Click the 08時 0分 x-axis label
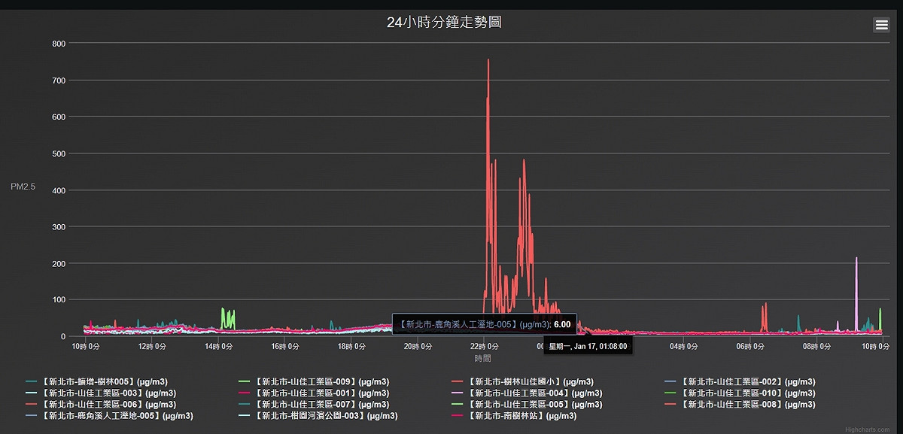903x434 pixels. point(816,346)
